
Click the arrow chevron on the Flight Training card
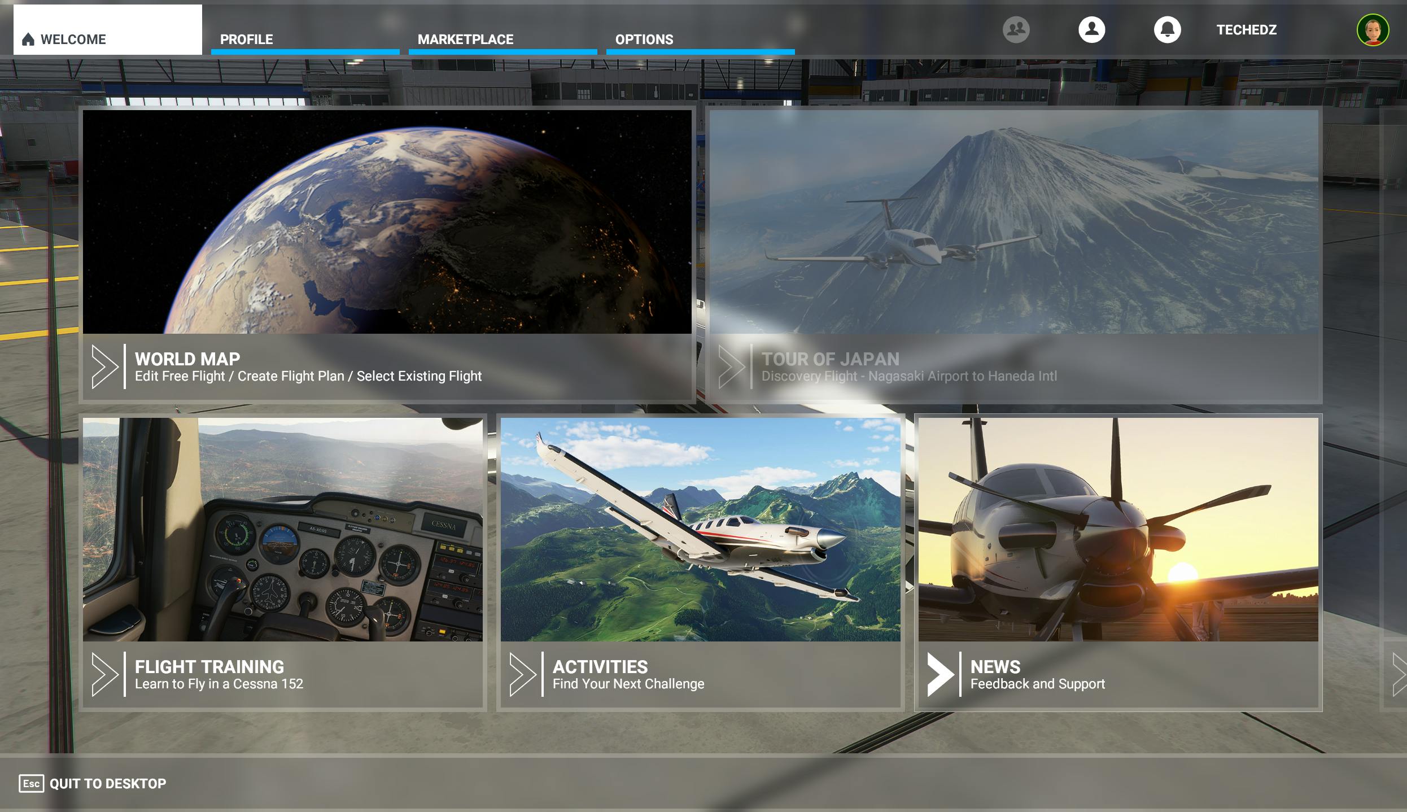[x=104, y=674]
